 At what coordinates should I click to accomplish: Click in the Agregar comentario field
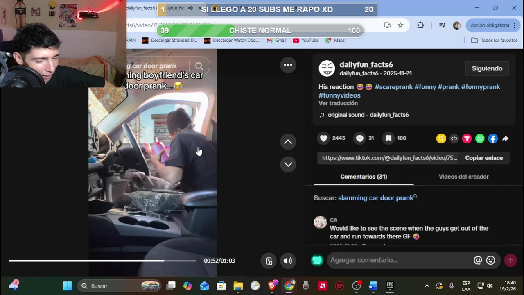click(399, 260)
